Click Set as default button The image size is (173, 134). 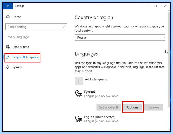[x=109, y=107]
